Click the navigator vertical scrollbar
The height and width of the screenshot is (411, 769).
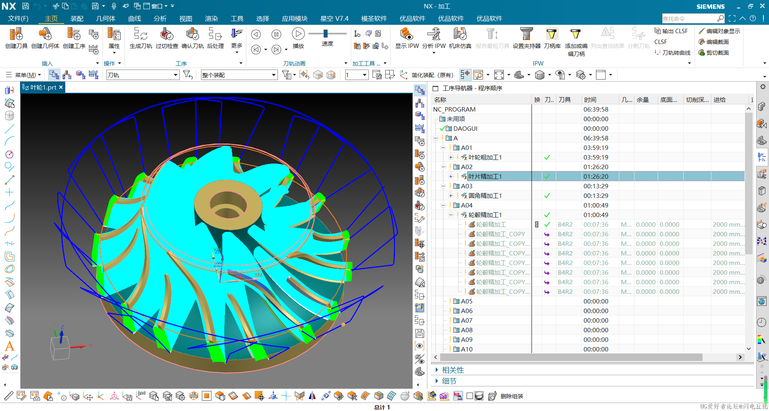(749, 184)
